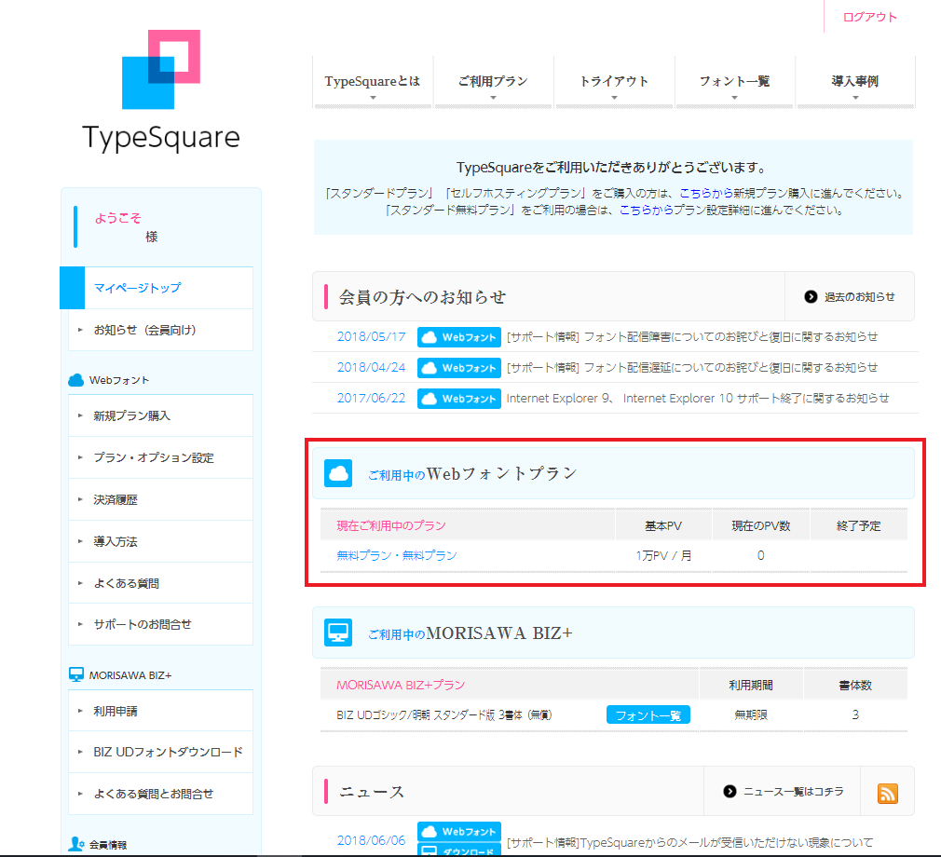941x857 pixels.
Task: Click the date 2018/04/24
Action: 371,367
